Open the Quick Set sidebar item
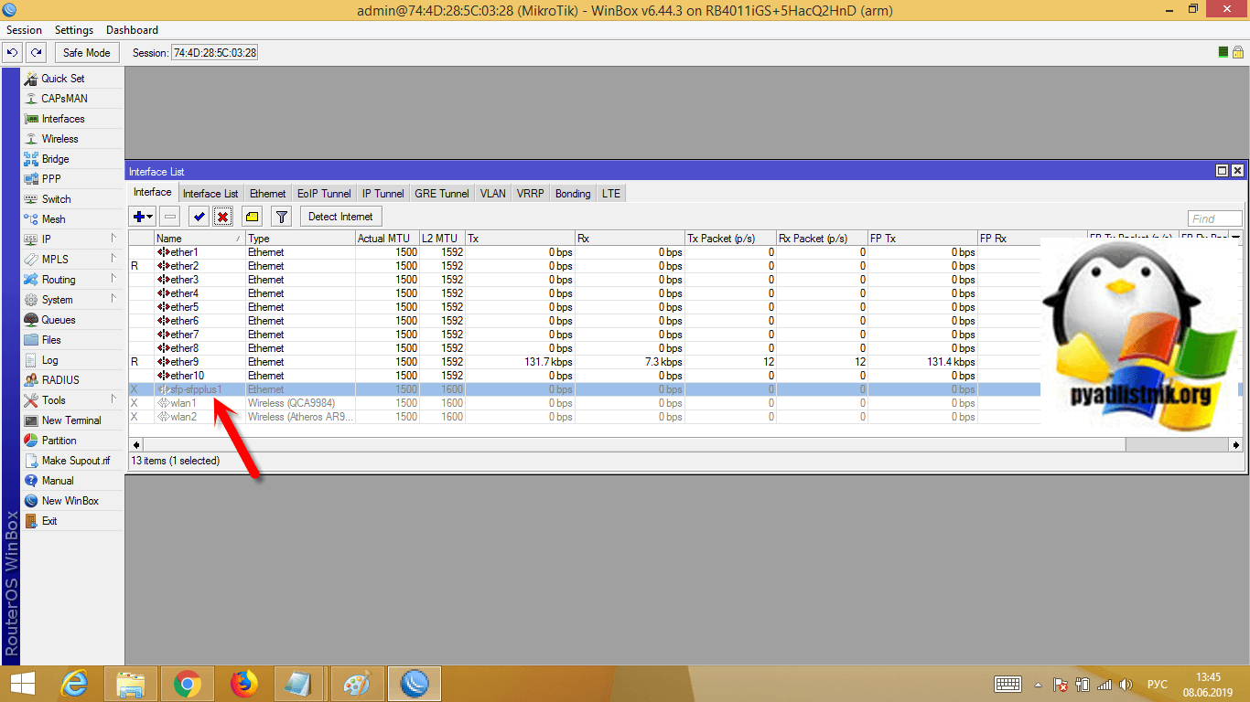The image size is (1250, 702). (62, 79)
